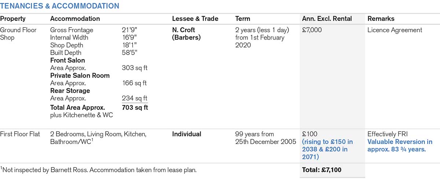This screenshot has height=181, width=440.
Task: Click the 703 sq ft total area
Action: 135,108
